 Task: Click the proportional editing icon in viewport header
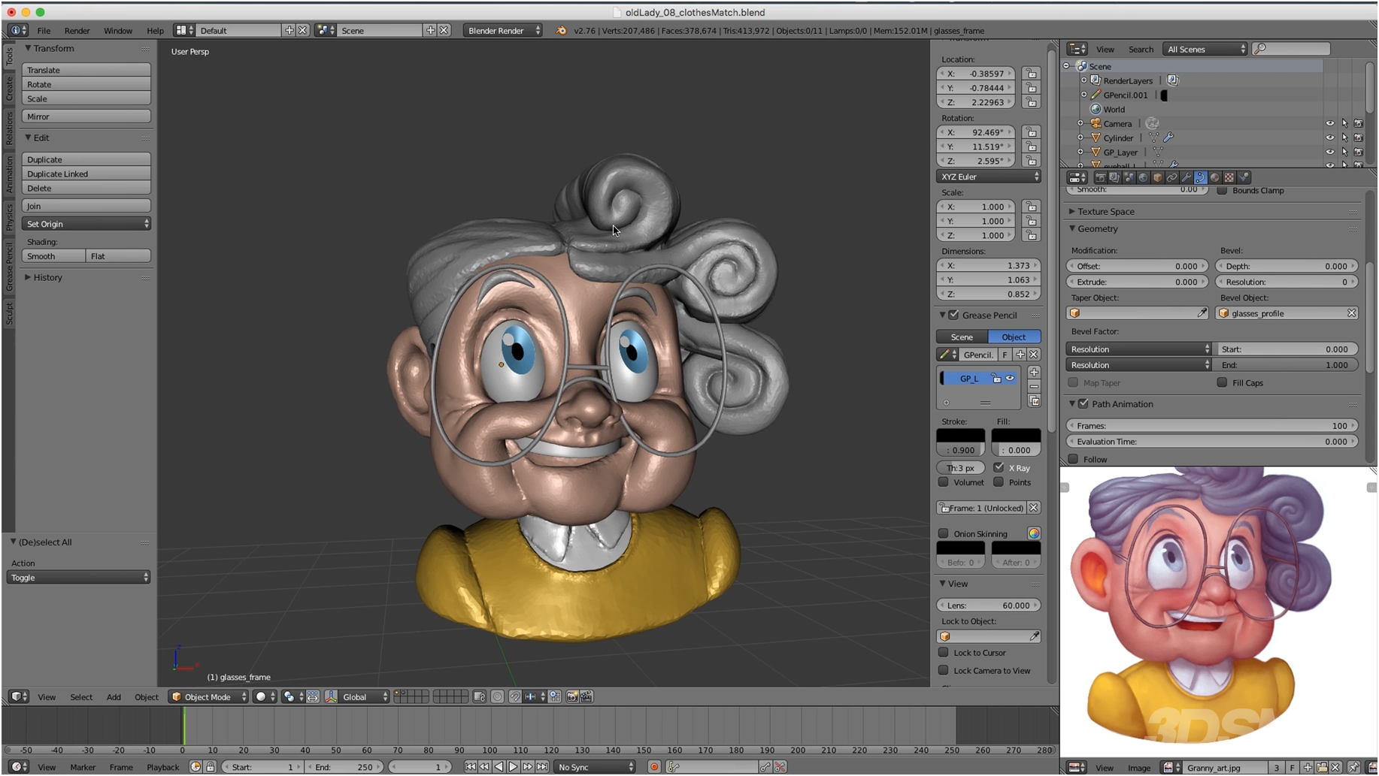click(x=497, y=697)
